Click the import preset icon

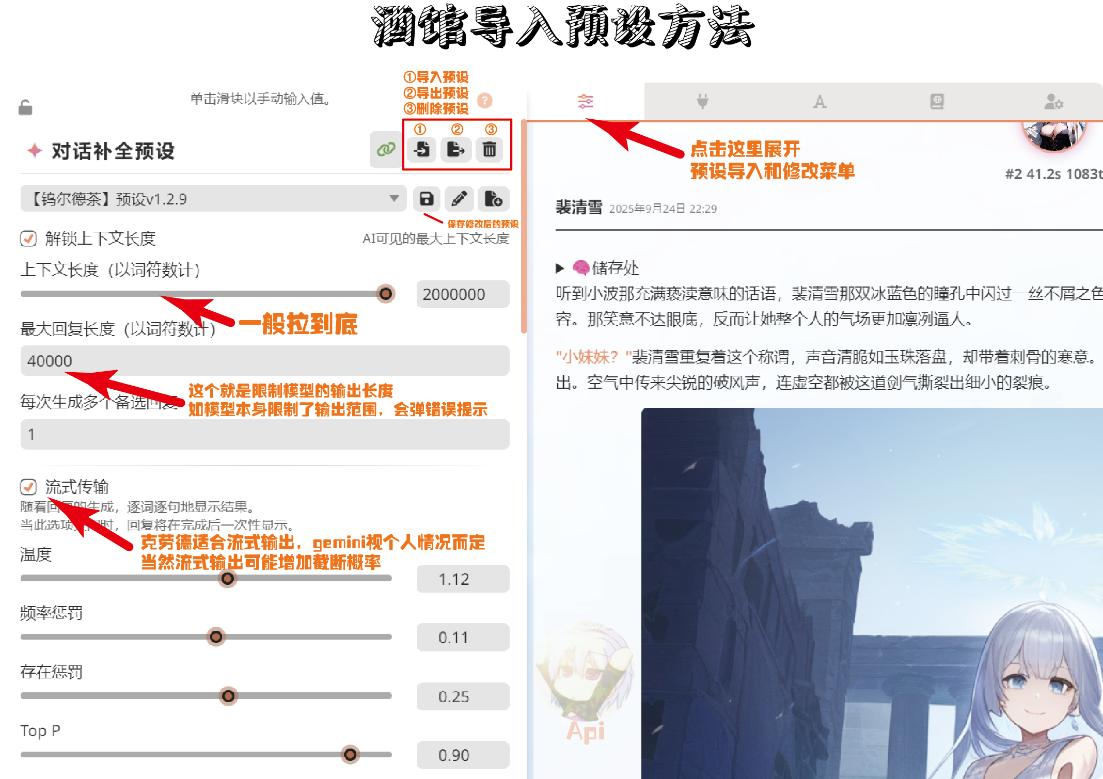[422, 150]
